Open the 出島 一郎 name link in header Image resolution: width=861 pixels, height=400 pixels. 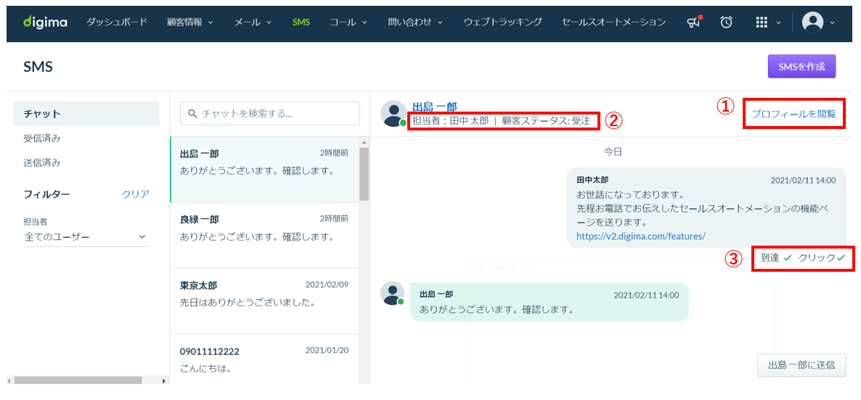pyautogui.click(x=435, y=107)
